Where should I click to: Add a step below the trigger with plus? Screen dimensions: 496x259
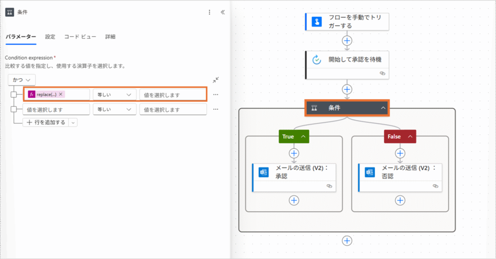click(x=347, y=40)
